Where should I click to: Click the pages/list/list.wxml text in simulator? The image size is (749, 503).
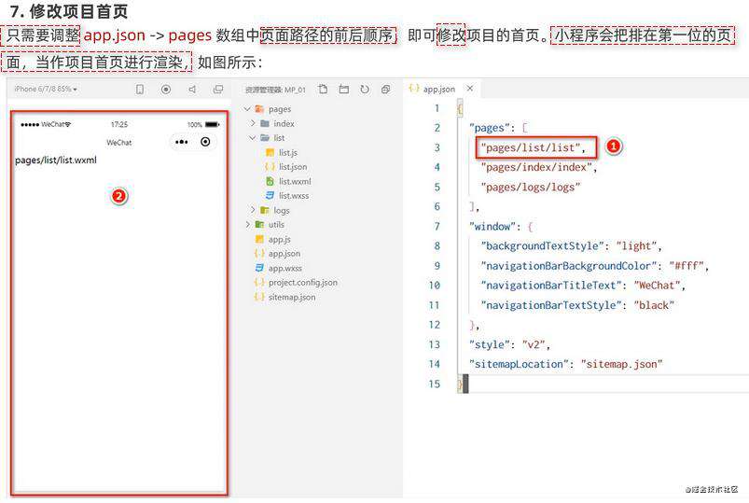click(x=55, y=160)
